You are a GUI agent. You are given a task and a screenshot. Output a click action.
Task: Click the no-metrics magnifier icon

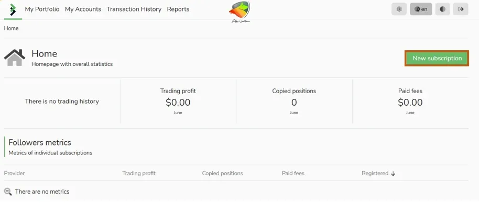[8, 191]
